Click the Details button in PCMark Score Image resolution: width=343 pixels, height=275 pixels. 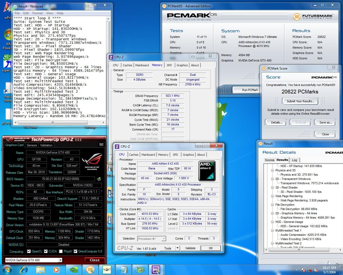277,122
